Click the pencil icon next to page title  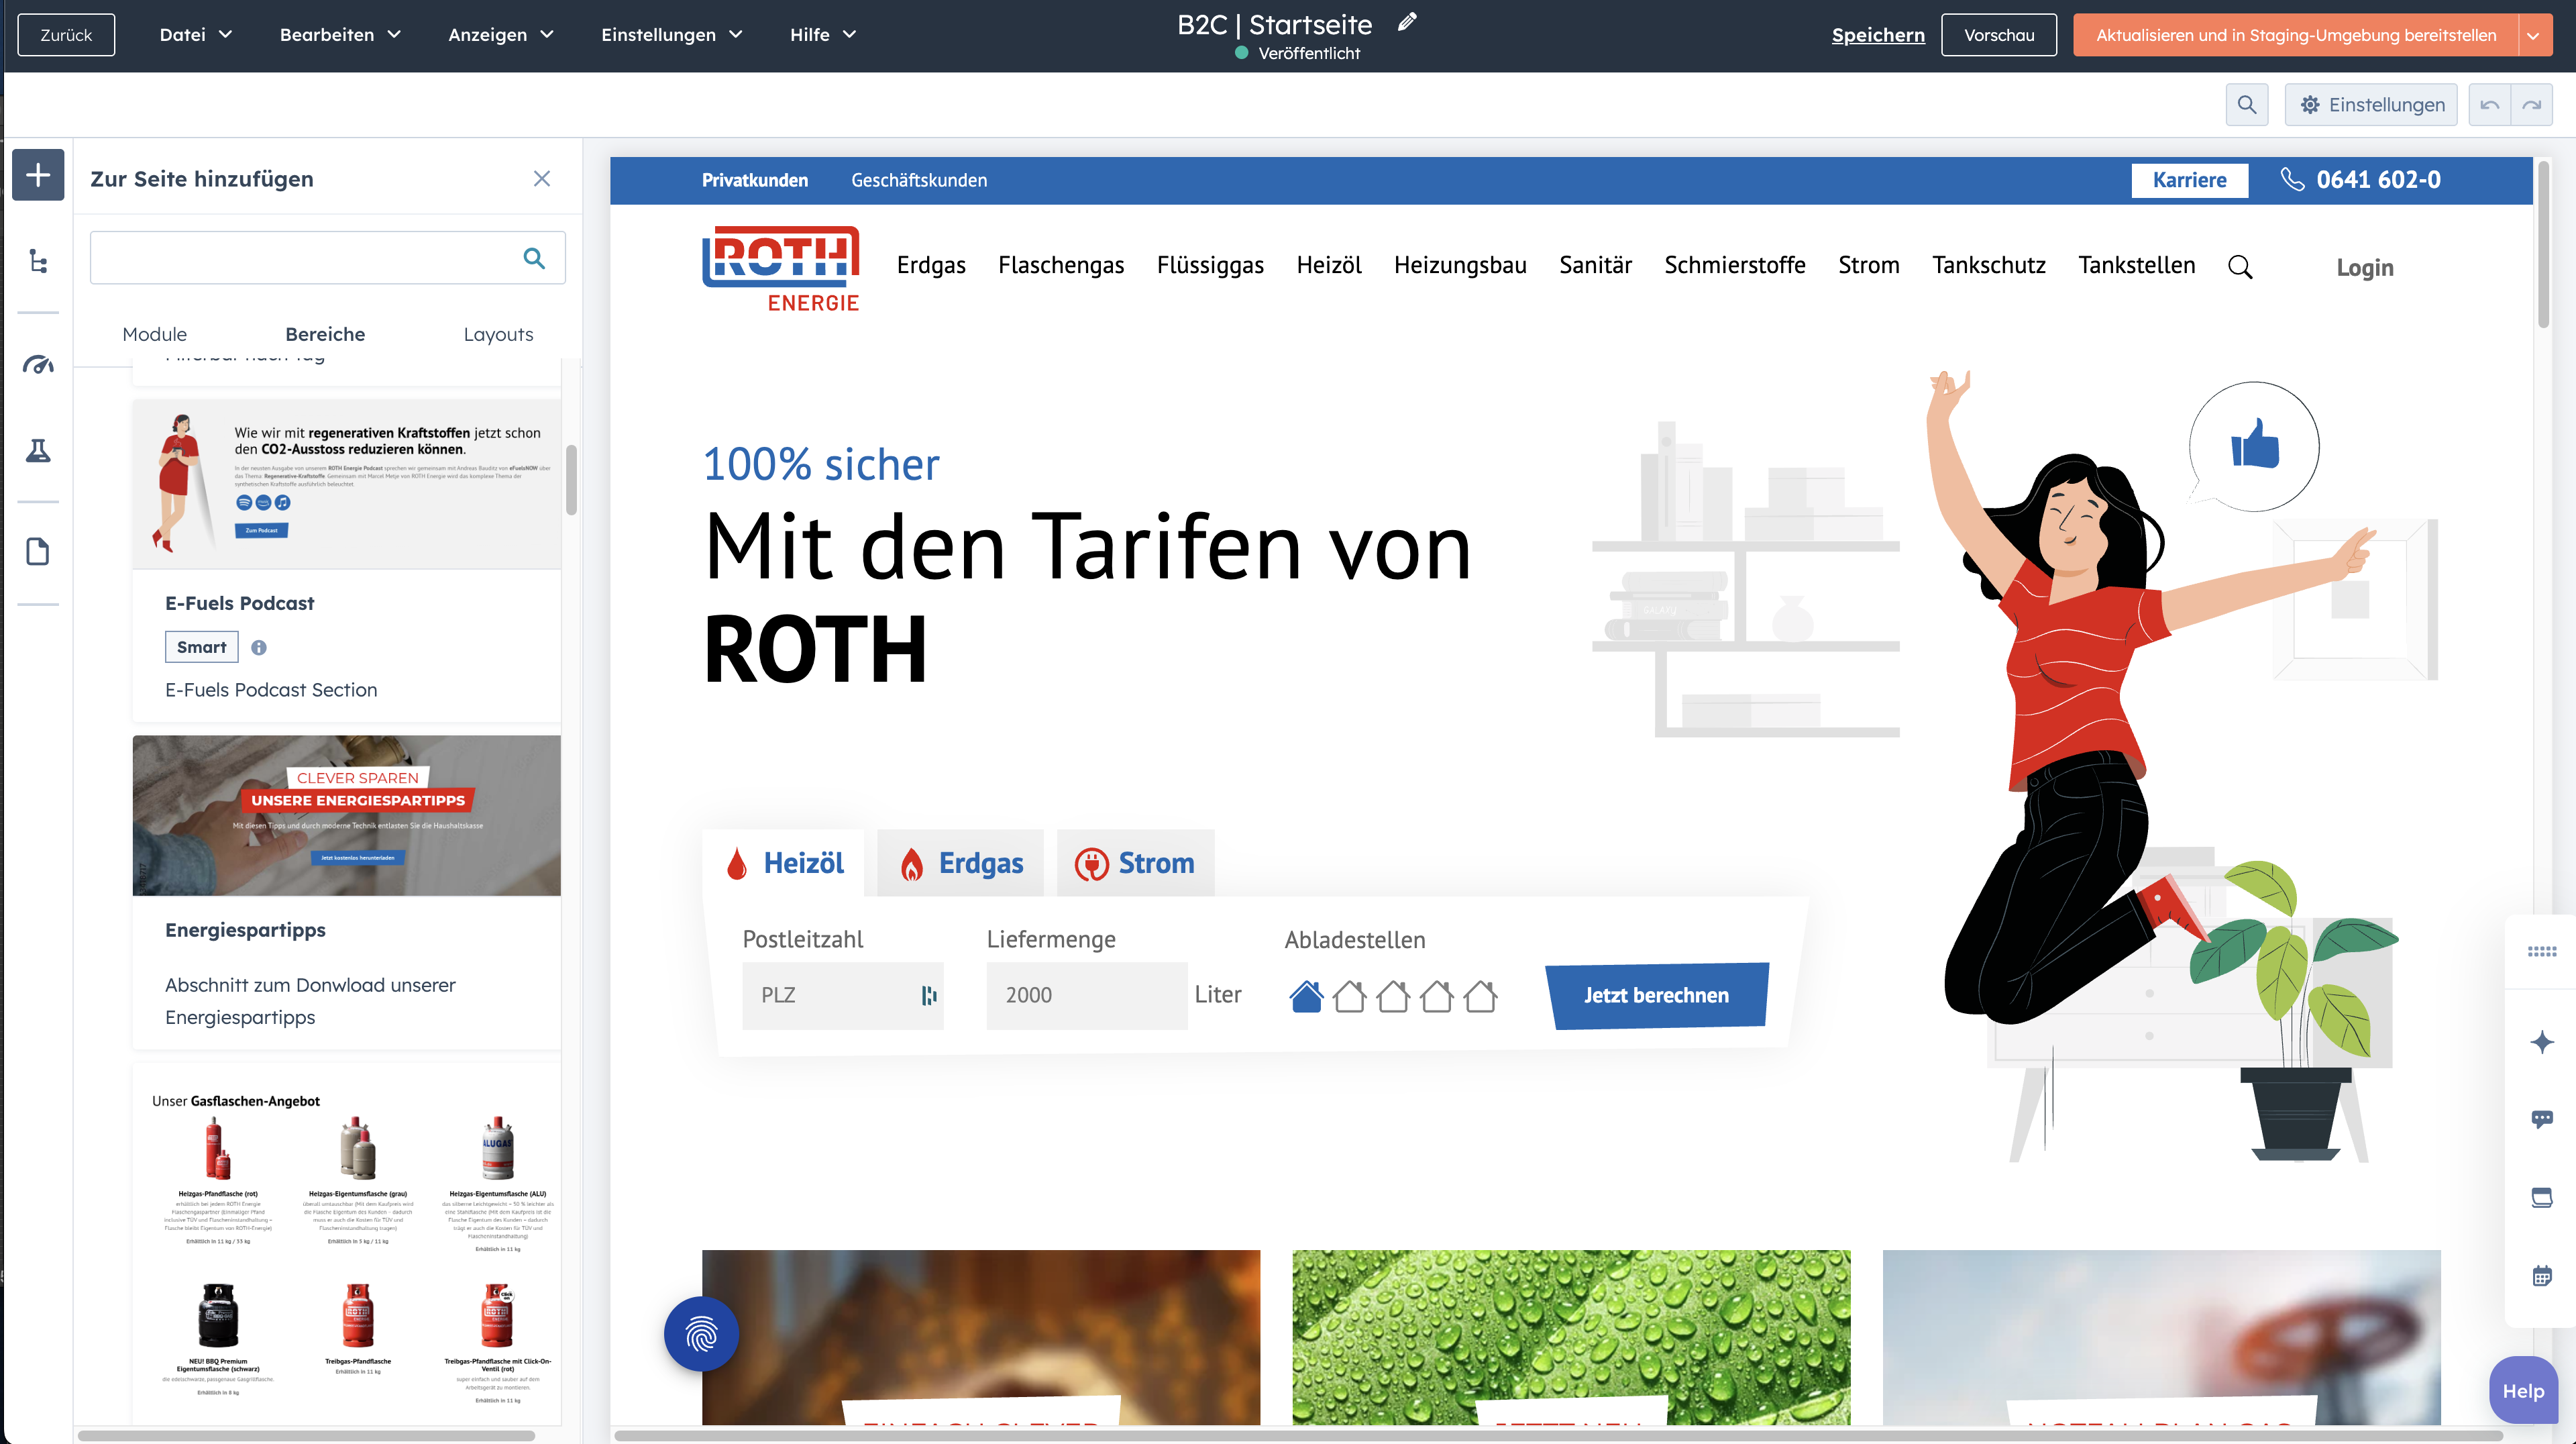point(1407,22)
